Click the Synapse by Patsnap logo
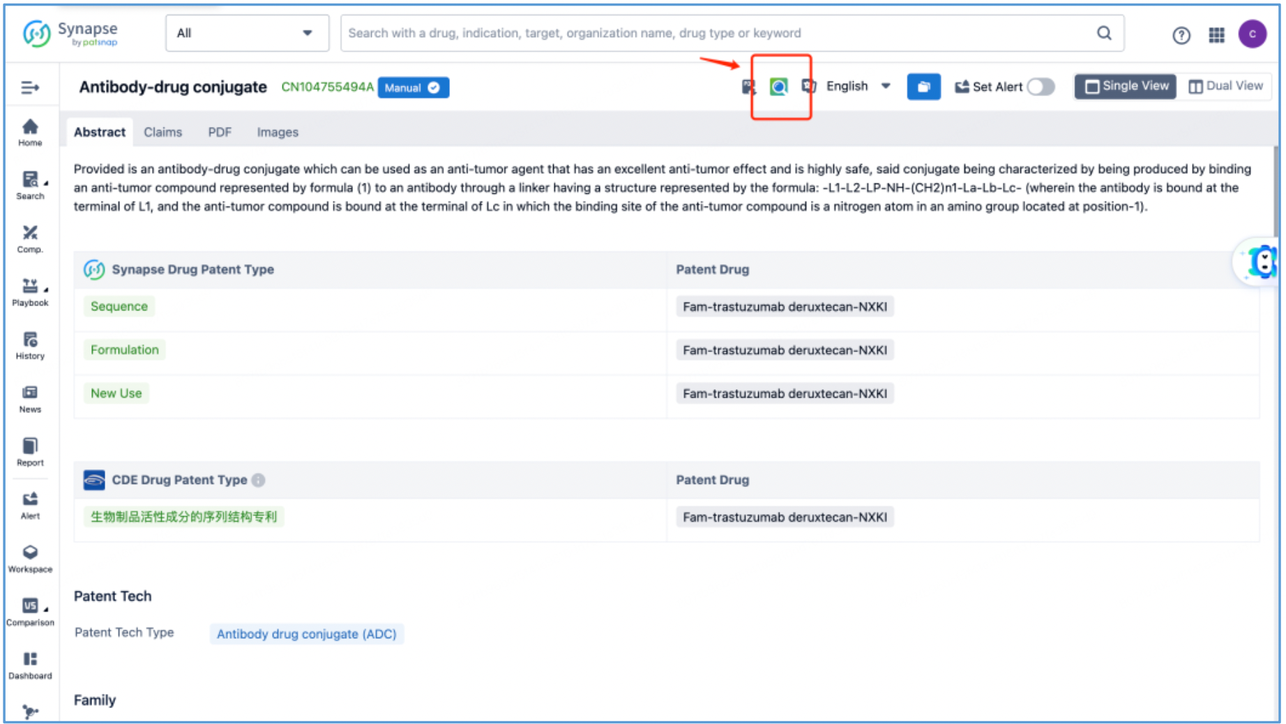 (70, 33)
